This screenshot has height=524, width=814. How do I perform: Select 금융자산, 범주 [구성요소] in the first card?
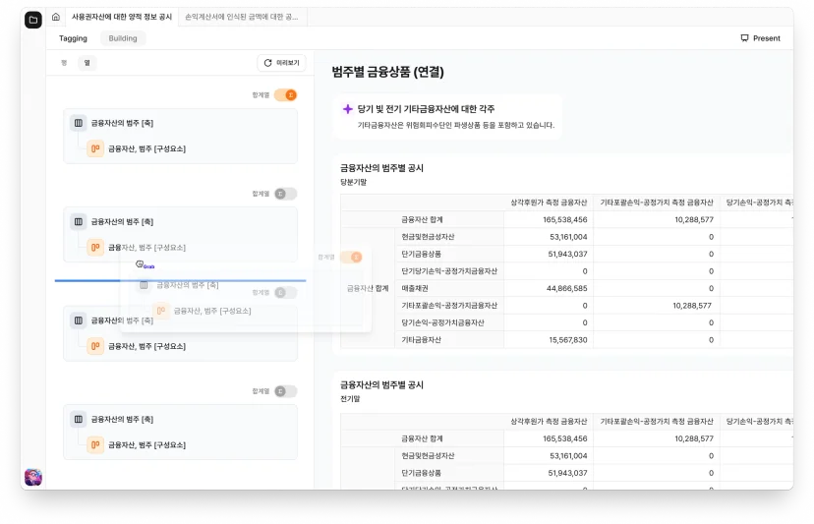pos(146,149)
